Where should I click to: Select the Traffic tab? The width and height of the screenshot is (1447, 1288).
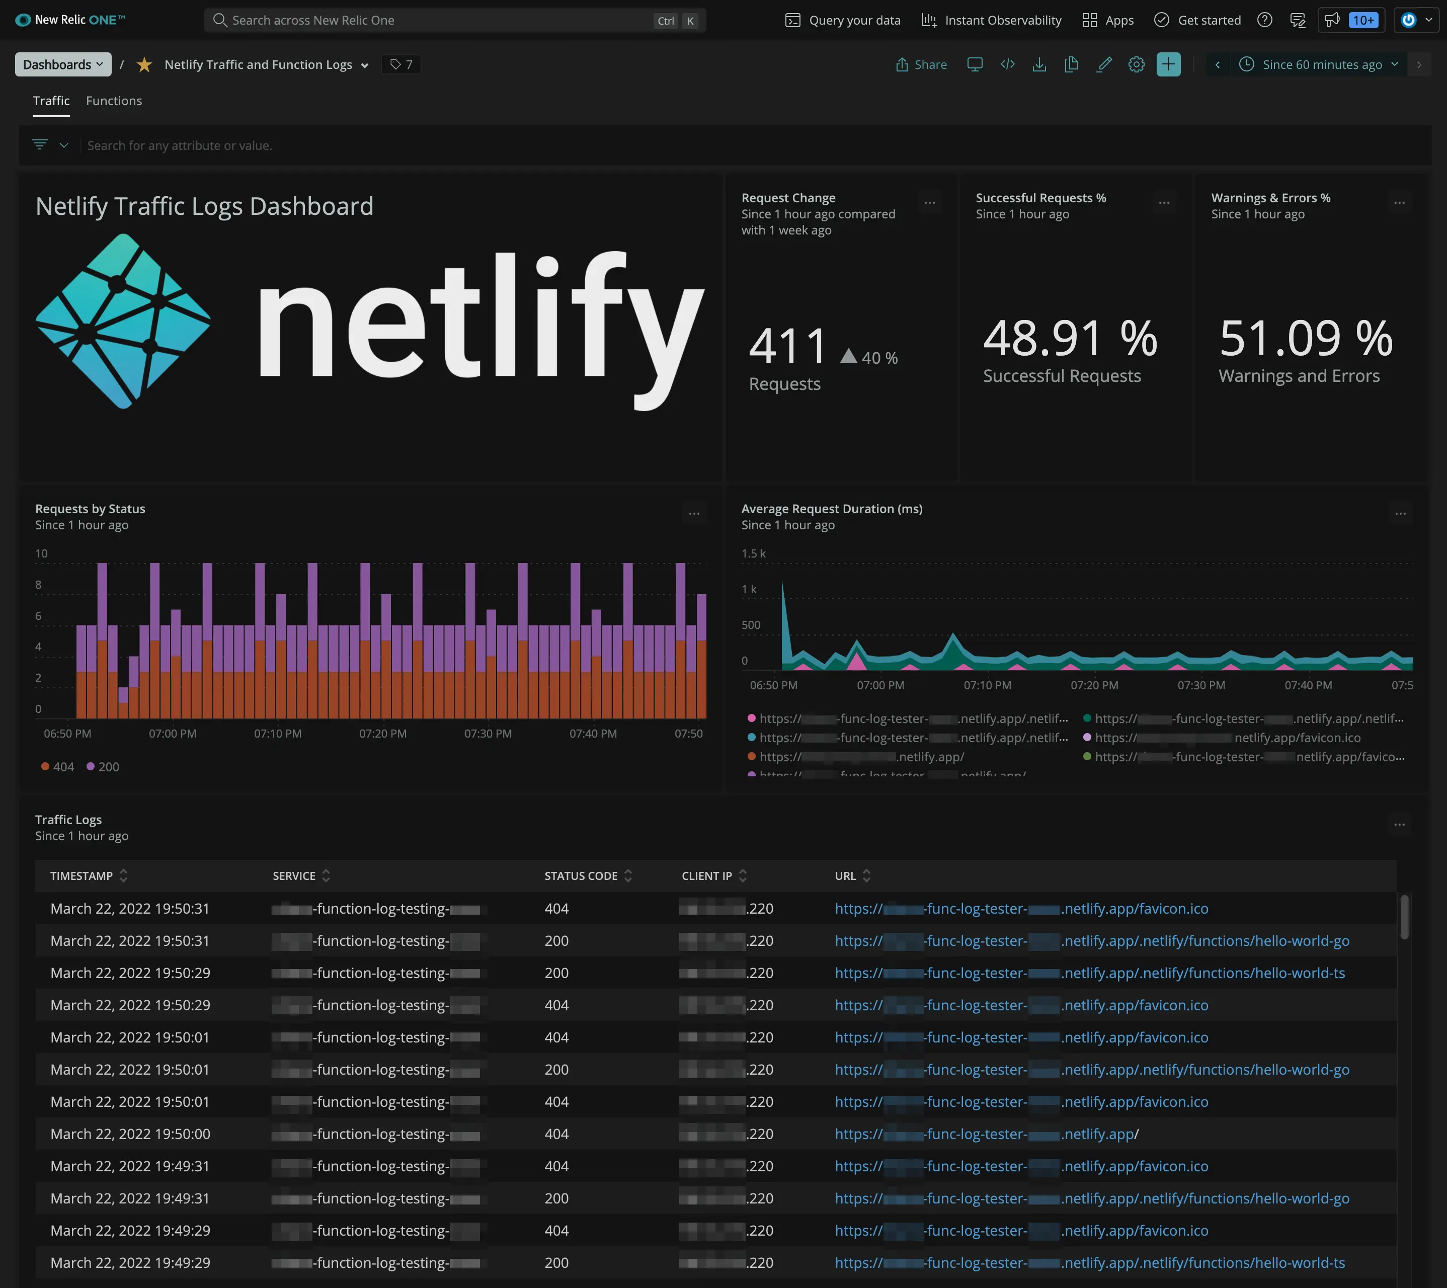pos(51,101)
